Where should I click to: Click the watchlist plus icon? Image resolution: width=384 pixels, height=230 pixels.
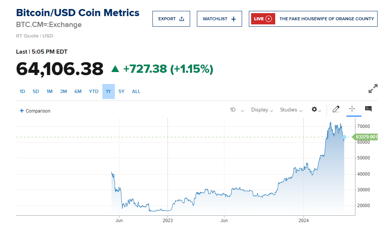[x=233, y=19]
